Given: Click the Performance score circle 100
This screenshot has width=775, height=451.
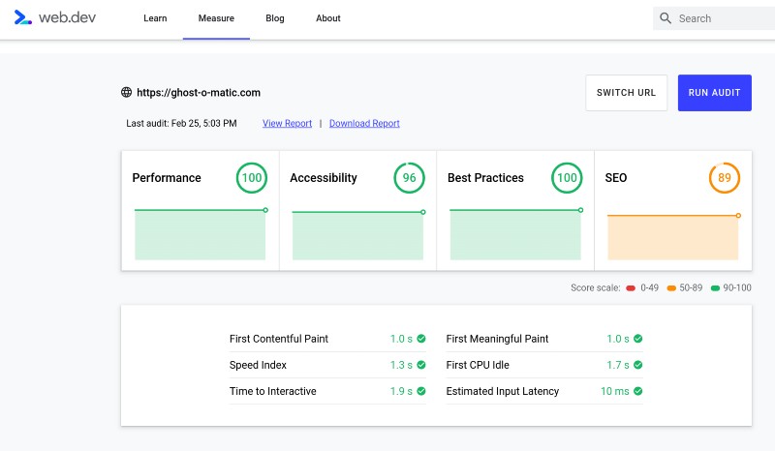Looking at the screenshot, I should [x=252, y=178].
